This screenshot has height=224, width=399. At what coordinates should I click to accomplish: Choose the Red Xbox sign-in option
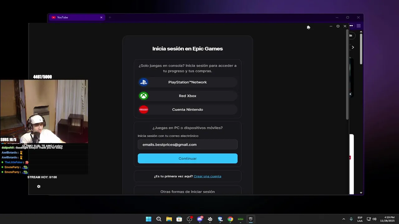point(187,96)
